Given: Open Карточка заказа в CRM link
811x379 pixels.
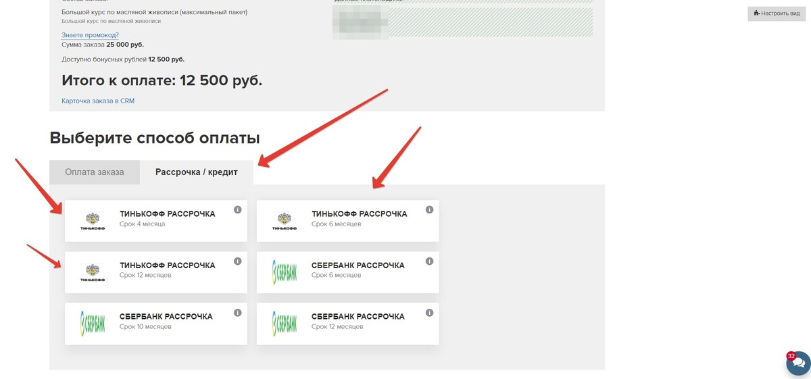Looking at the screenshot, I should 98,101.
